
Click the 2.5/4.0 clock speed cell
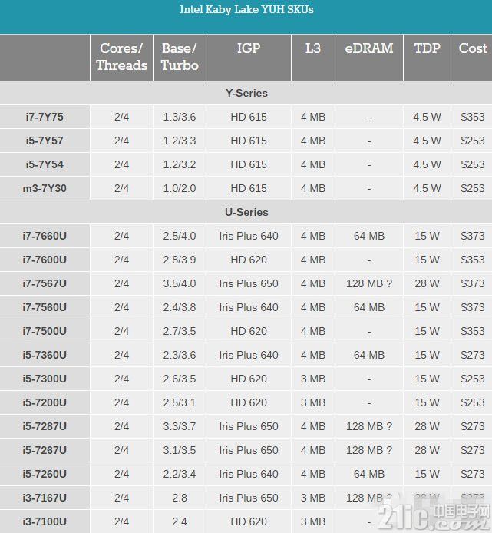tap(180, 236)
